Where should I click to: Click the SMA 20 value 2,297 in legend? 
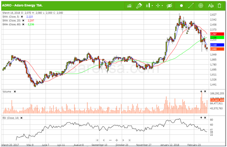pyautogui.click(x=31, y=21)
